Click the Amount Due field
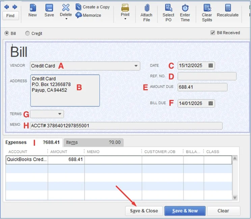251x219 pixels. tap(202, 87)
